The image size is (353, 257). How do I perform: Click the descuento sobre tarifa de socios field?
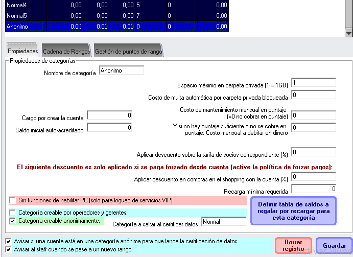point(314,152)
